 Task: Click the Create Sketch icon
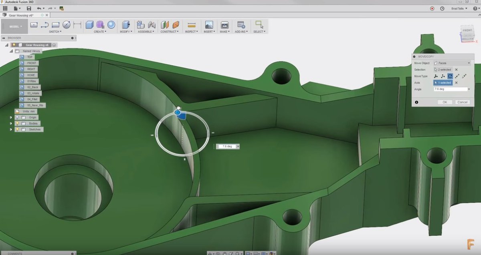pos(34,25)
